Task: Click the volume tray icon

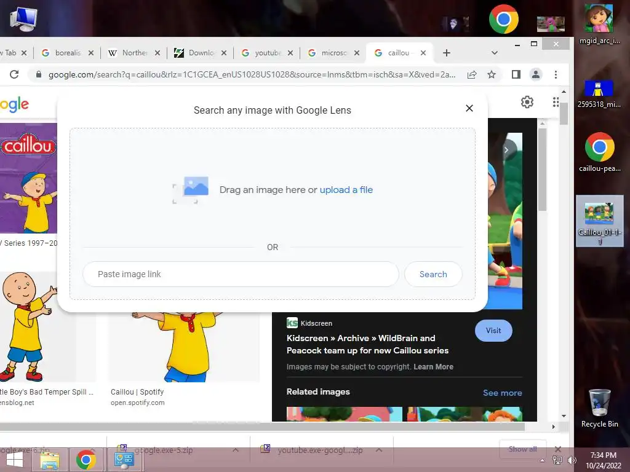Action: [x=572, y=460]
